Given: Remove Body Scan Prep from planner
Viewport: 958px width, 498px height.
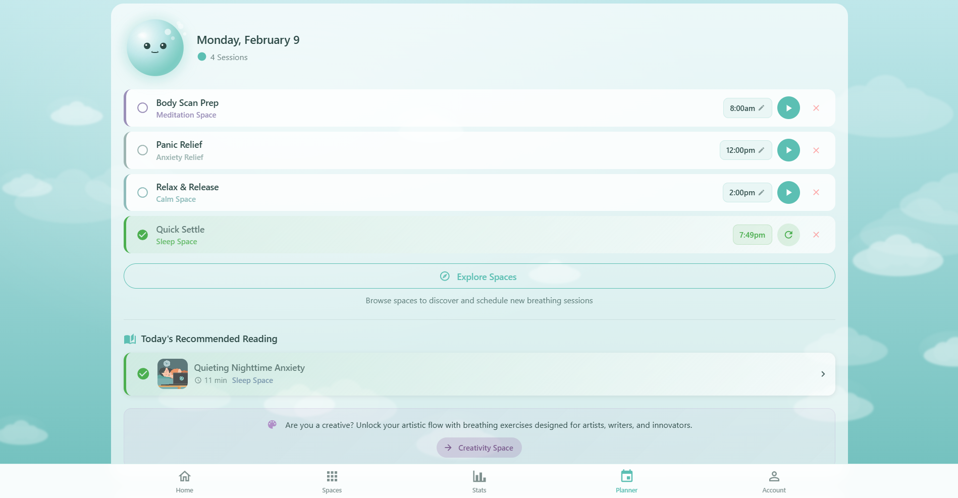Looking at the screenshot, I should 816,108.
